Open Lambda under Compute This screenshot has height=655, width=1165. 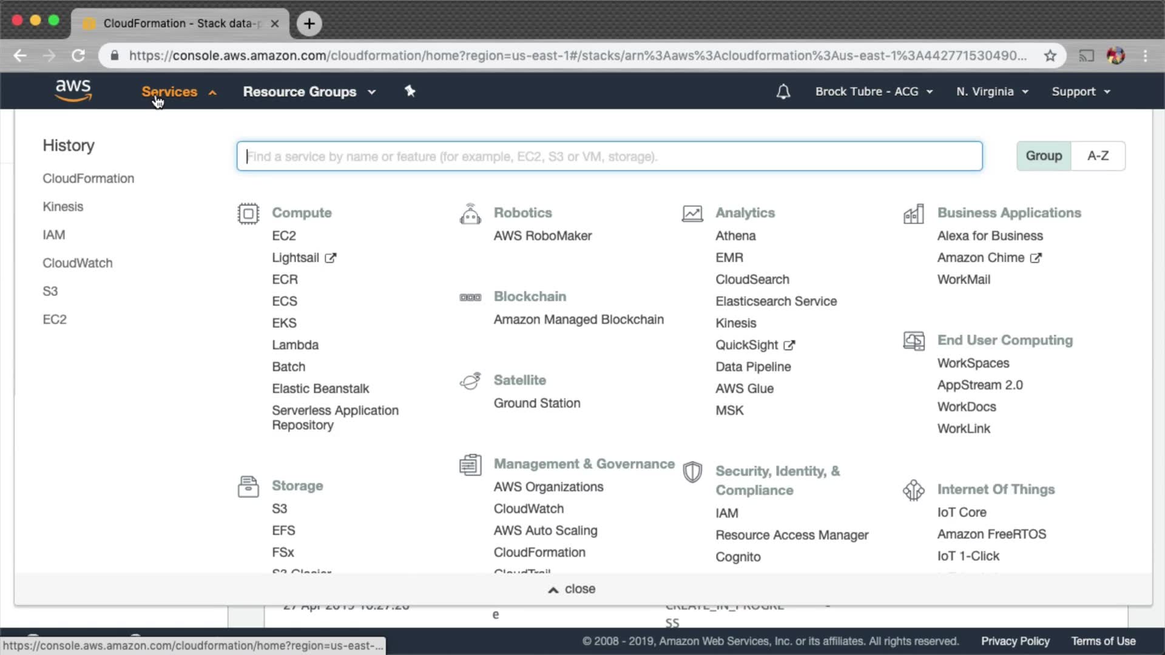pyautogui.click(x=295, y=345)
